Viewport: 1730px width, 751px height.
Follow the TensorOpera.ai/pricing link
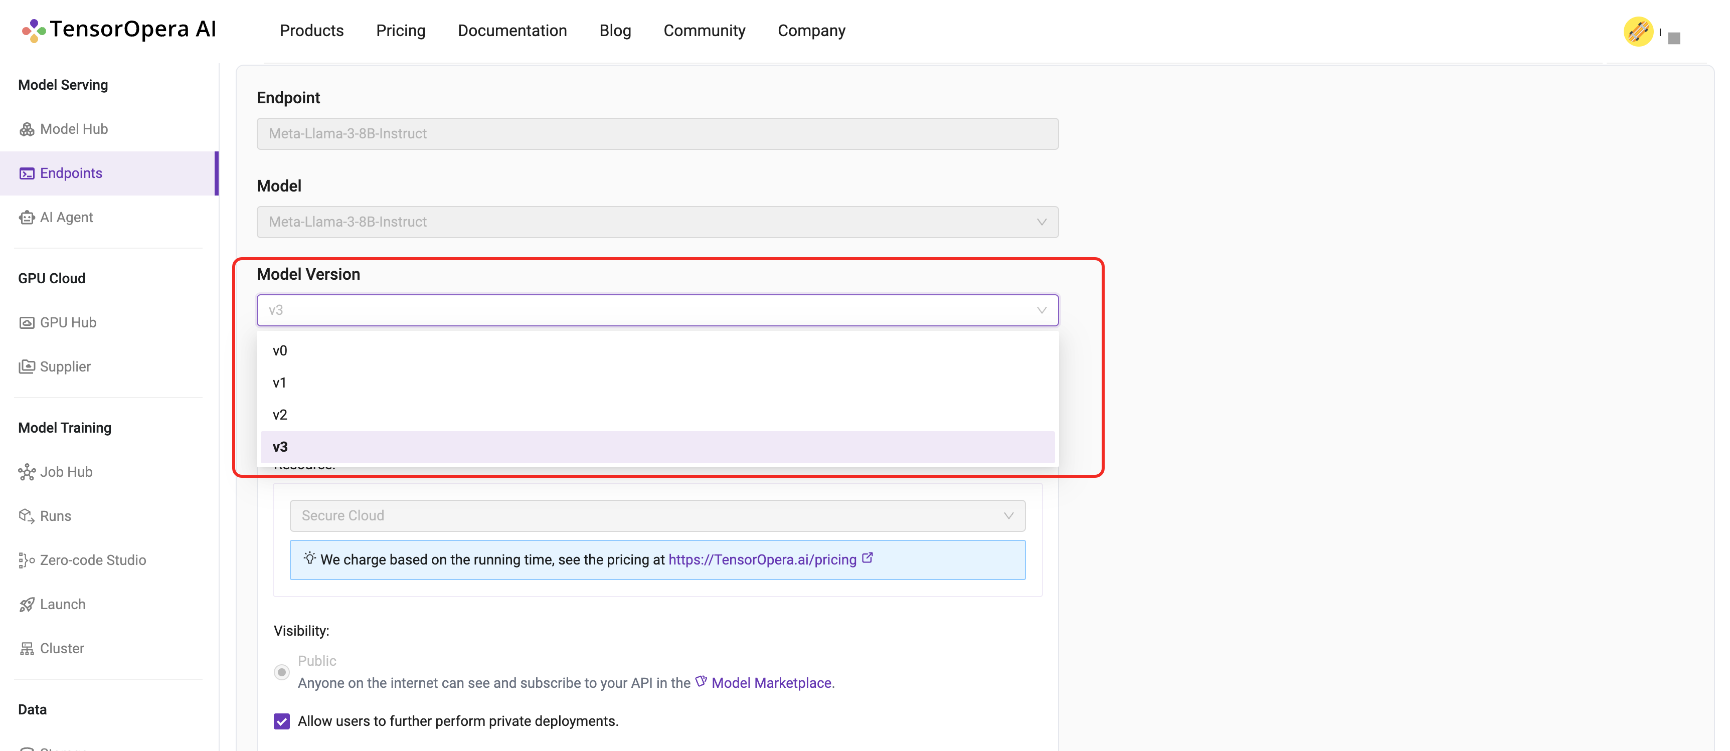coord(762,559)
